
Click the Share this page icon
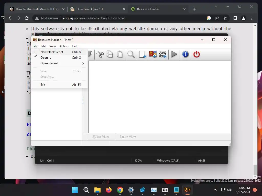click(x=217, y=18)
